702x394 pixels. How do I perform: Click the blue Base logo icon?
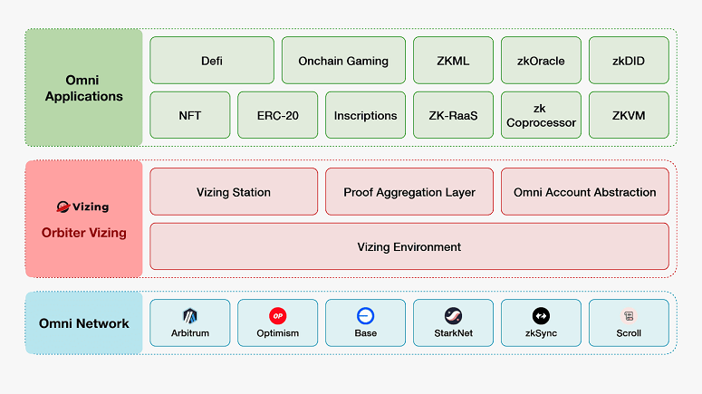tap(366, 316)
